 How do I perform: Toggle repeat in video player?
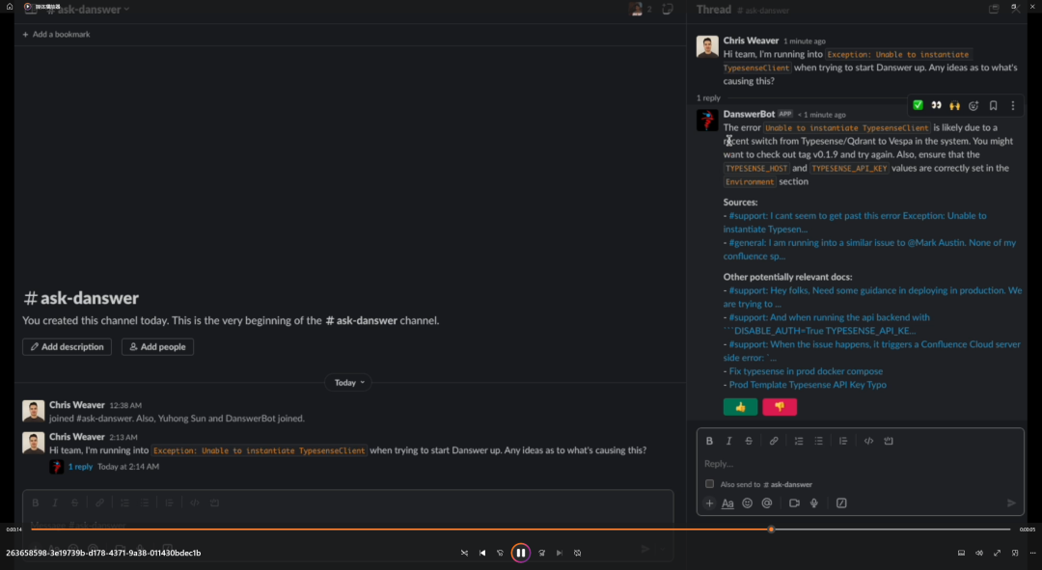[x=578, y=553]
